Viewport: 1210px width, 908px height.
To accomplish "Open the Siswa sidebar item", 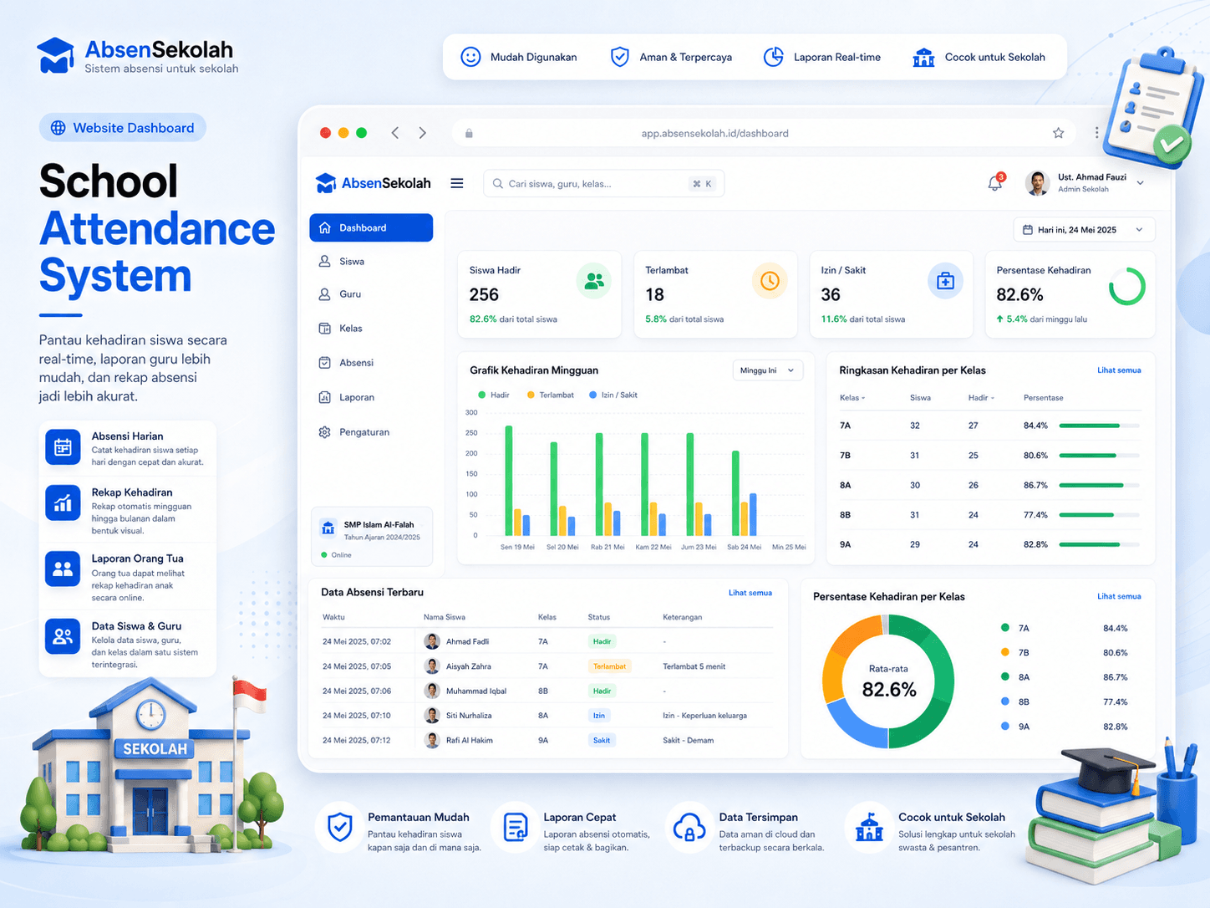I will [x=371, y=262].
